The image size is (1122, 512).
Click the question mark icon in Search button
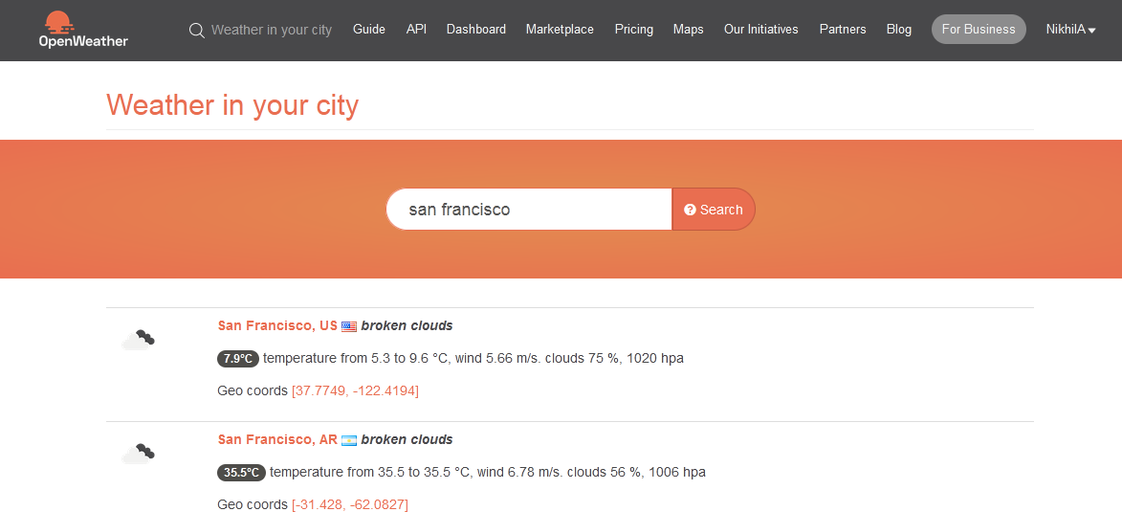pyautogui.click(x=690, y=210)
